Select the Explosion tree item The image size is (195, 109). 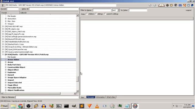coord(12,72)
